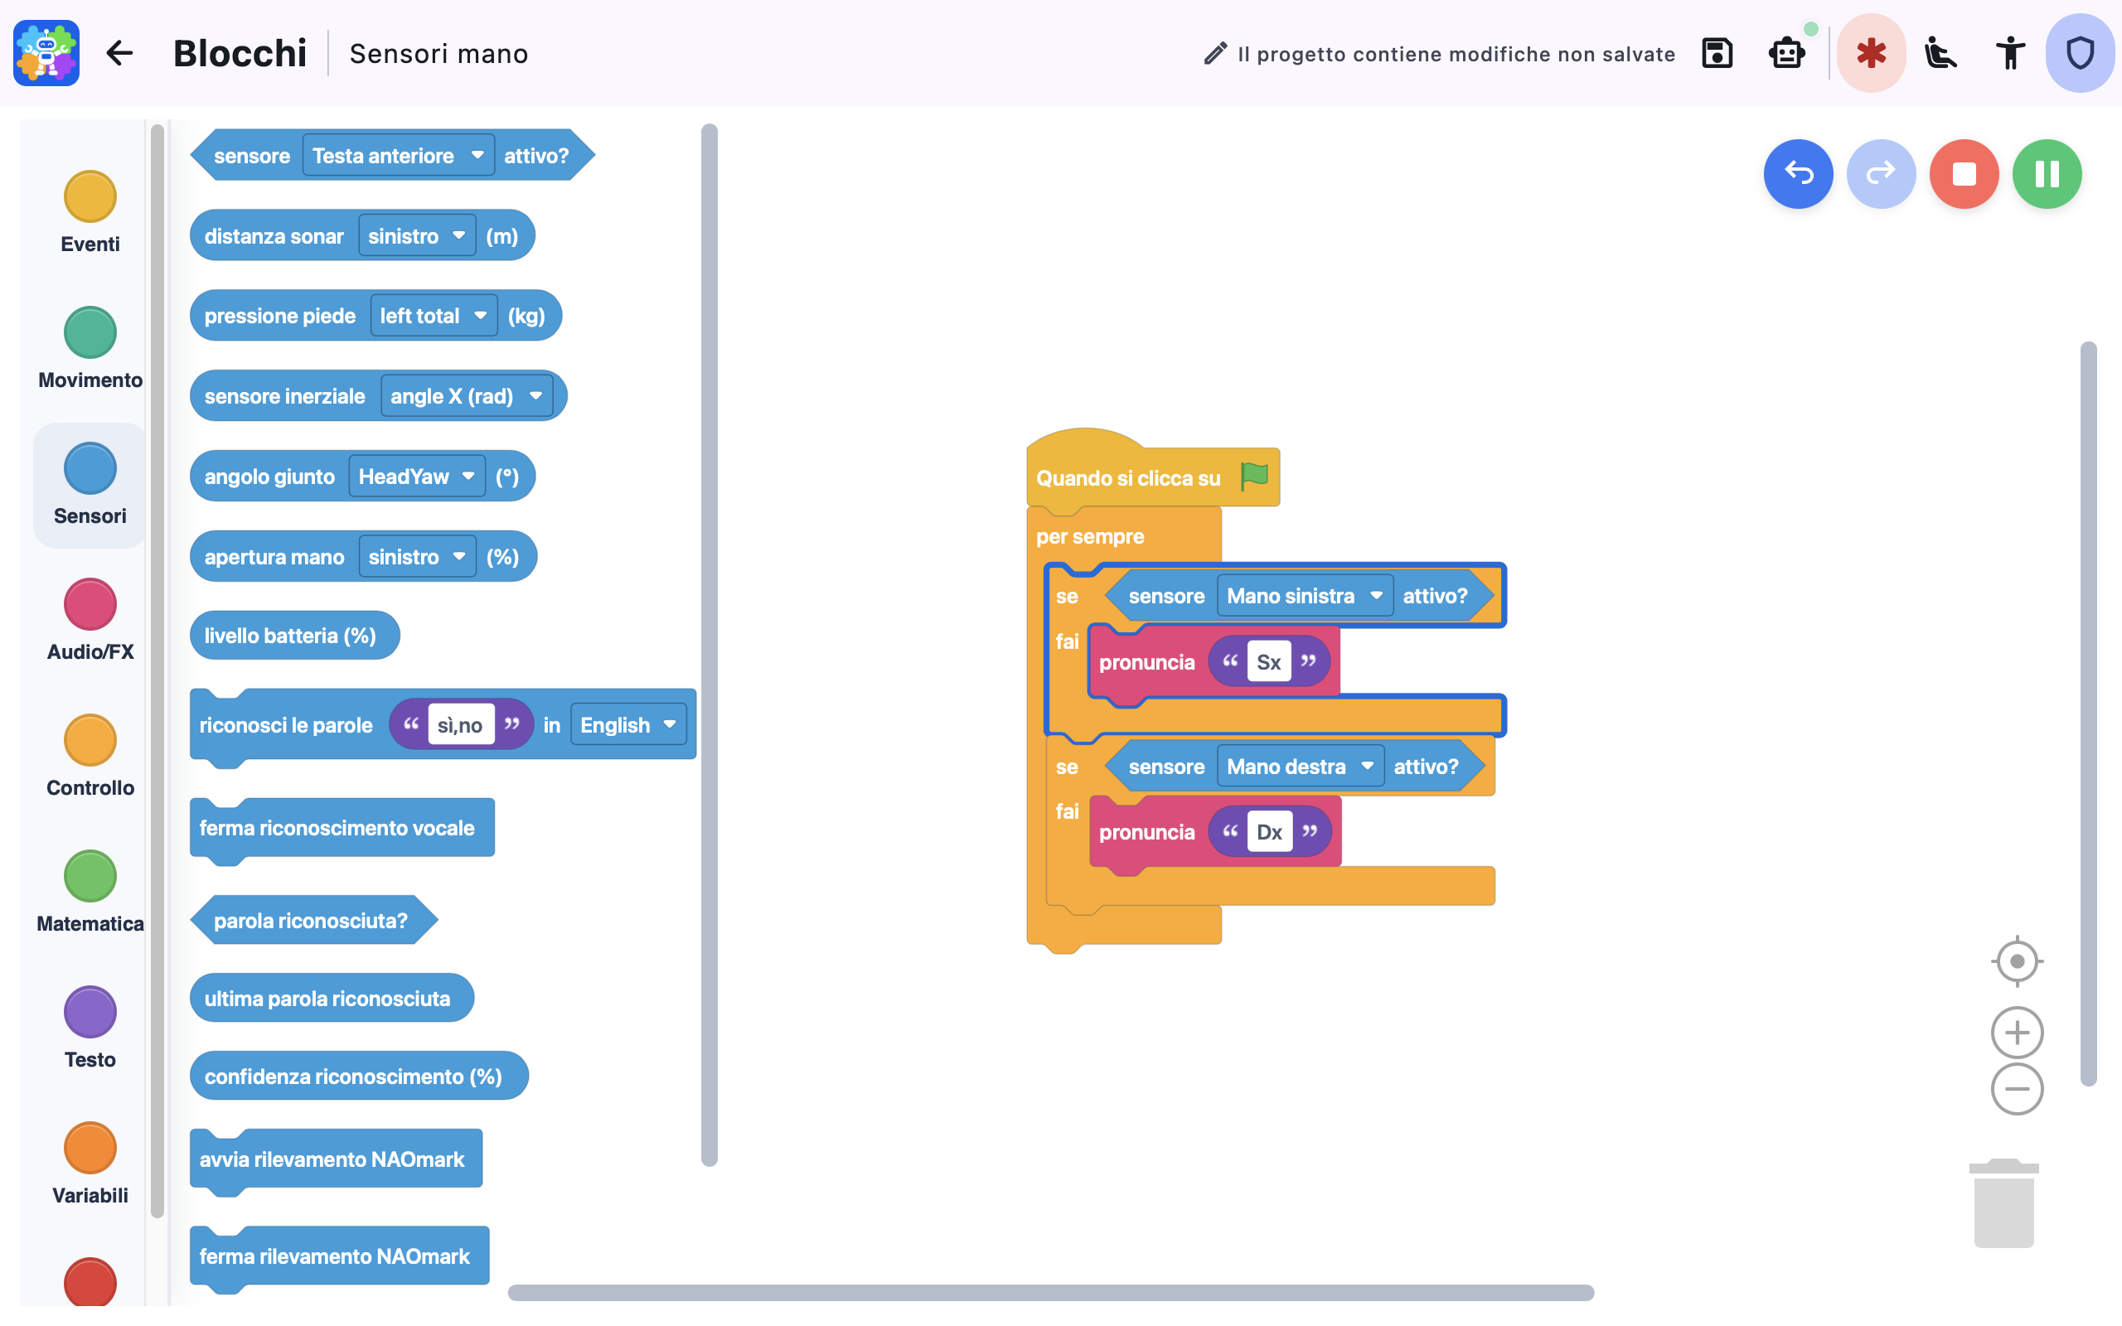Open the robot connection icon
This screenshot has height=1326, width=2122.
tap(1786, 52)
